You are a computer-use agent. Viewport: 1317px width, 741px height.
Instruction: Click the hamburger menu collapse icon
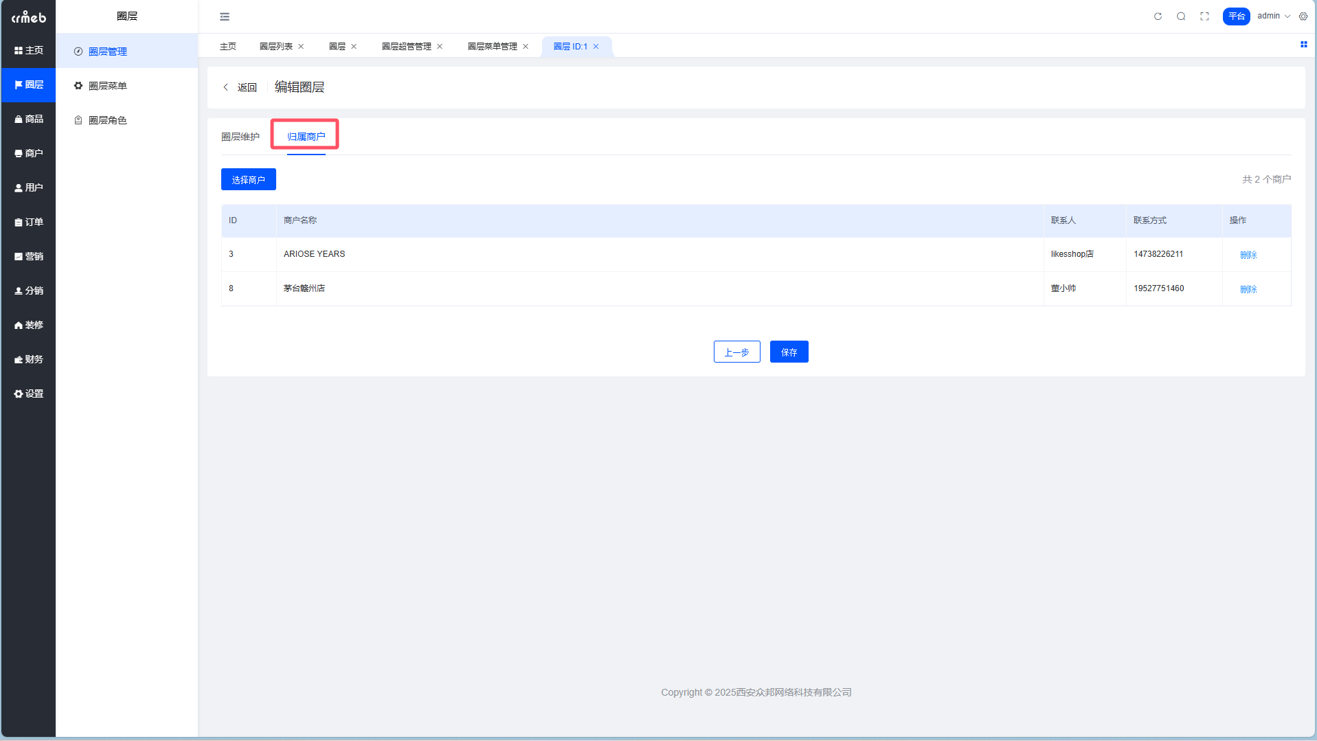(225, 16)
